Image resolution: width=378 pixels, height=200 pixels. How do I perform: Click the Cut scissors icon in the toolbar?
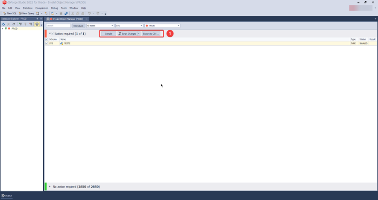(73, 13)
